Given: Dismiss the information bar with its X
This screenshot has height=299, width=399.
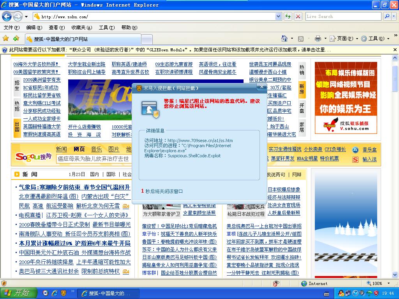Looking at the screenshot, I should (395, 50).
